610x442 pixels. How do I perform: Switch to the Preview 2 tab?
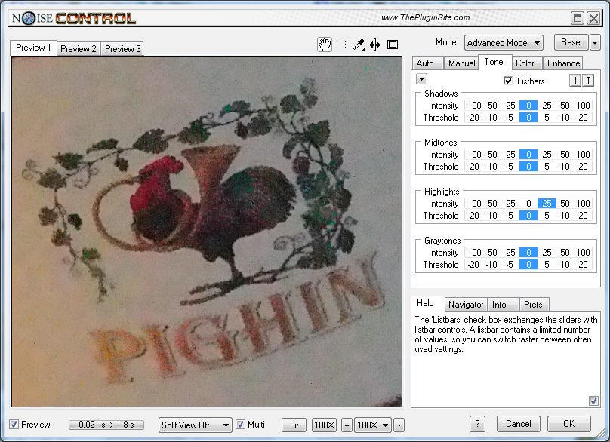(79, 48)
